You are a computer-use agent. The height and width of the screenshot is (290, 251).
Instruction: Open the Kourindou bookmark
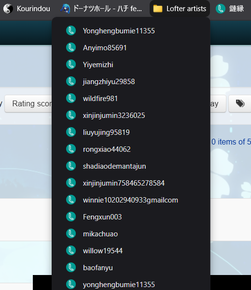[x=27, y=9]
